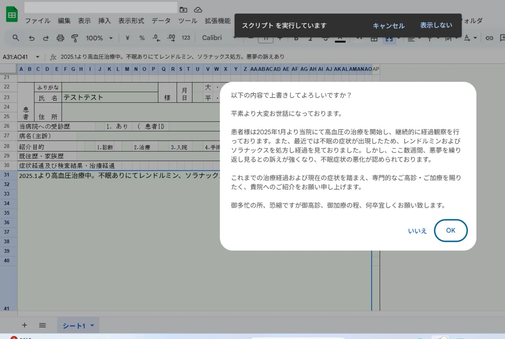The image size is (505, 339).
Task: Click the fx function icon
Action: pyautogui.click(x=54, y=57)
